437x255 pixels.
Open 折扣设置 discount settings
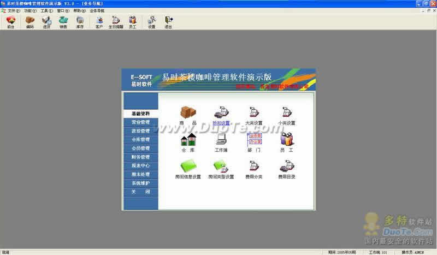coord(221,112)
